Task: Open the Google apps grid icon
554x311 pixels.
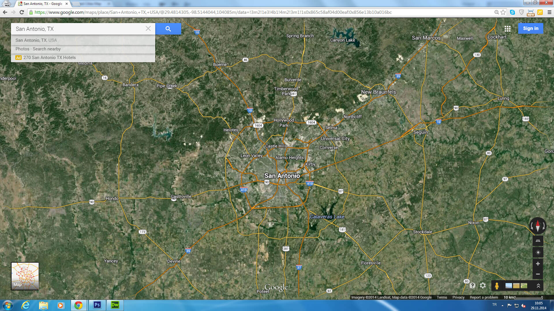Action: 508,29
